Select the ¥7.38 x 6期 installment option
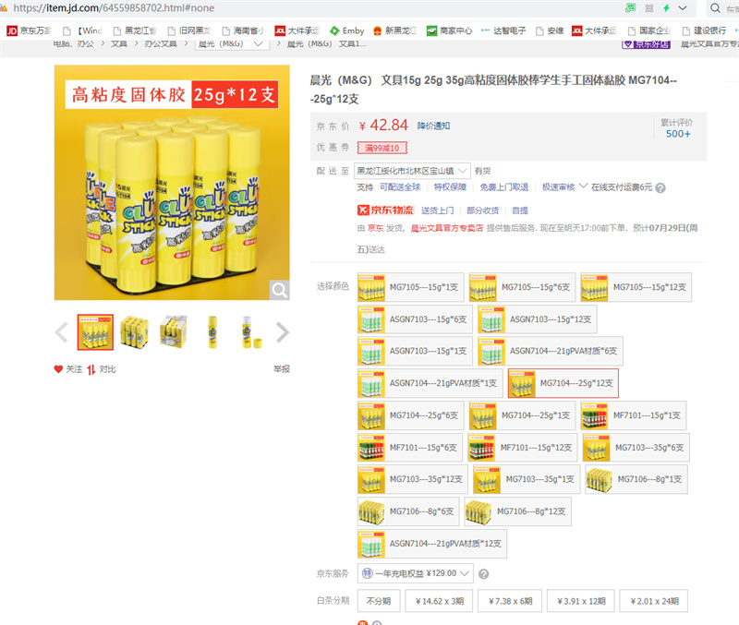Screen dimensions: 739x625 pos(510,601)
